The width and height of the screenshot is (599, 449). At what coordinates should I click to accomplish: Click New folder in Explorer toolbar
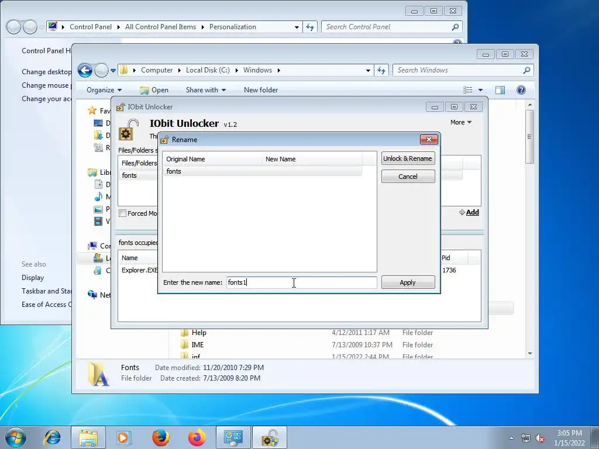click(261, 90)
